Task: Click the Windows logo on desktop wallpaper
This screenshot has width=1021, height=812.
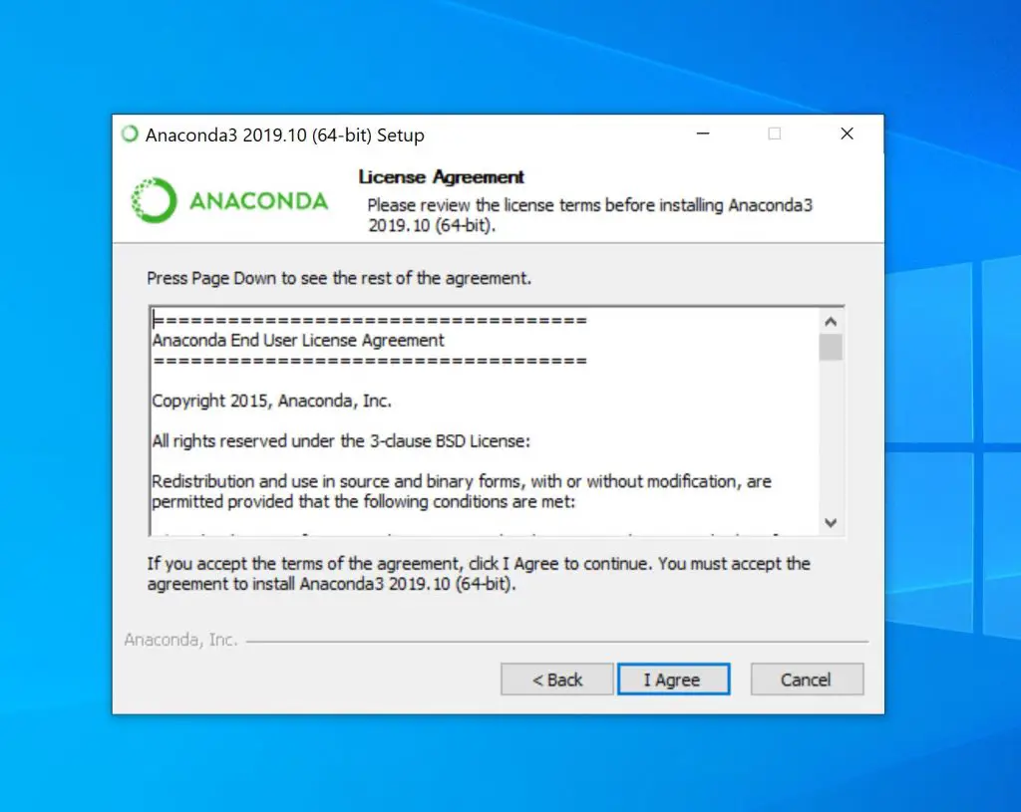Action: 954,449
